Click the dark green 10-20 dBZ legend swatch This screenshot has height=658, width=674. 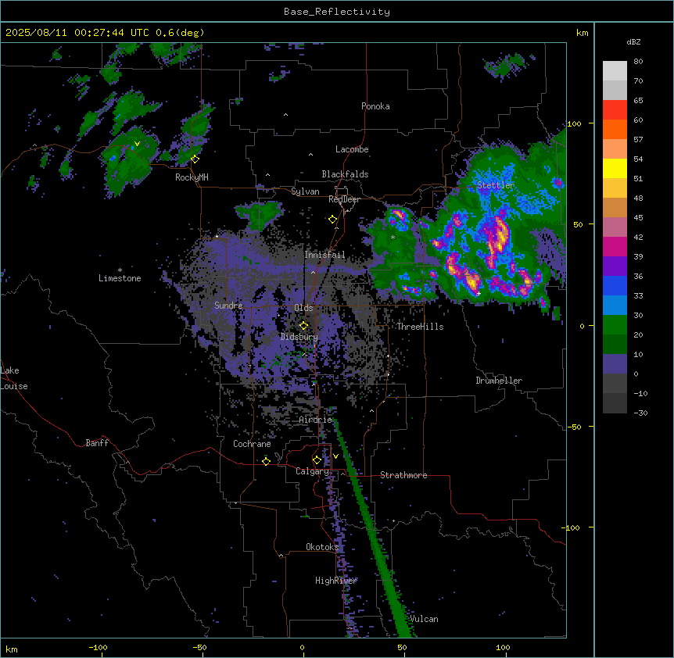coord(615,345)
